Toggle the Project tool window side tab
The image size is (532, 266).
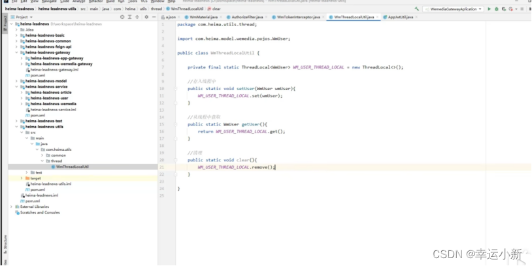[5, 23]
